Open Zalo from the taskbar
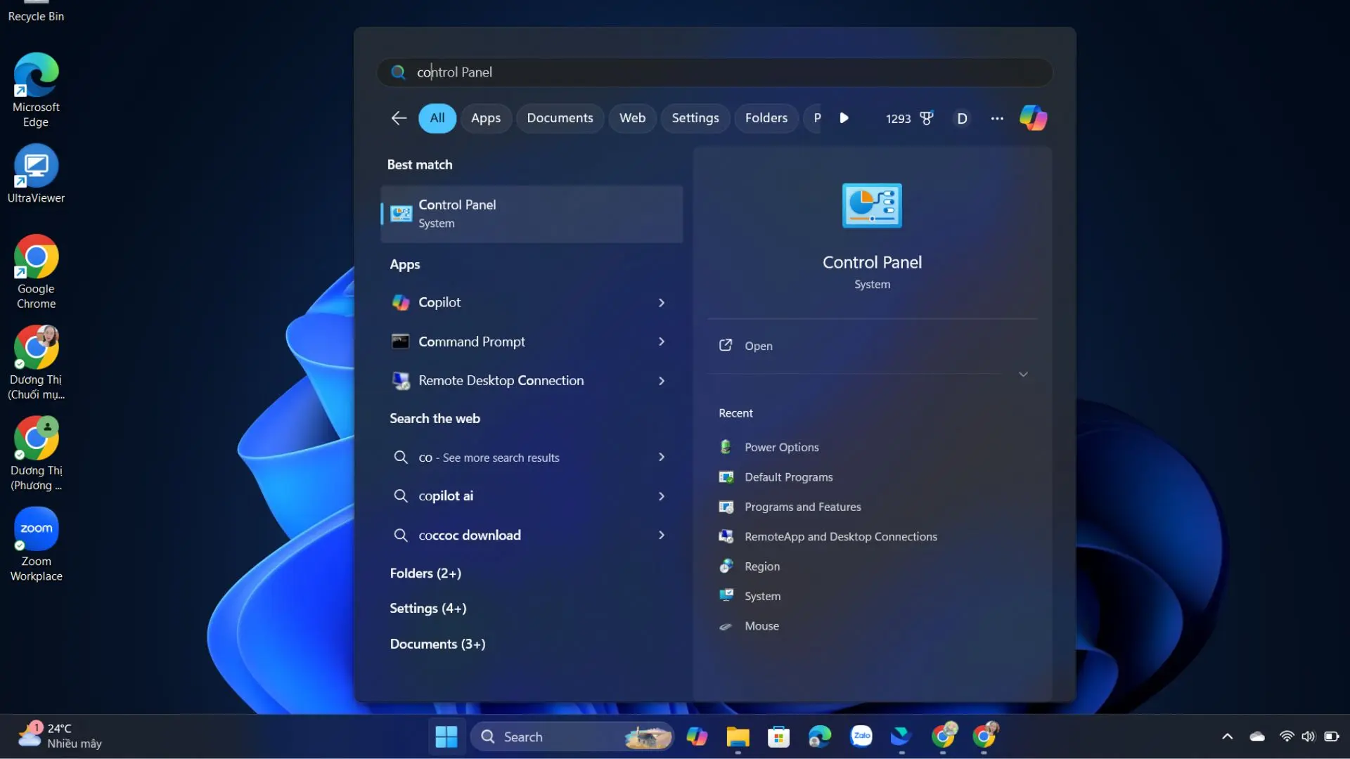Screen dimensions: 1350x759 (x=861, y=737)
